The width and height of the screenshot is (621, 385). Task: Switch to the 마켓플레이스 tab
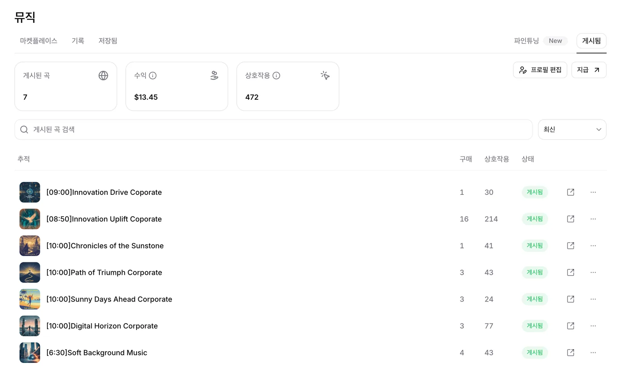pos(39,41)
